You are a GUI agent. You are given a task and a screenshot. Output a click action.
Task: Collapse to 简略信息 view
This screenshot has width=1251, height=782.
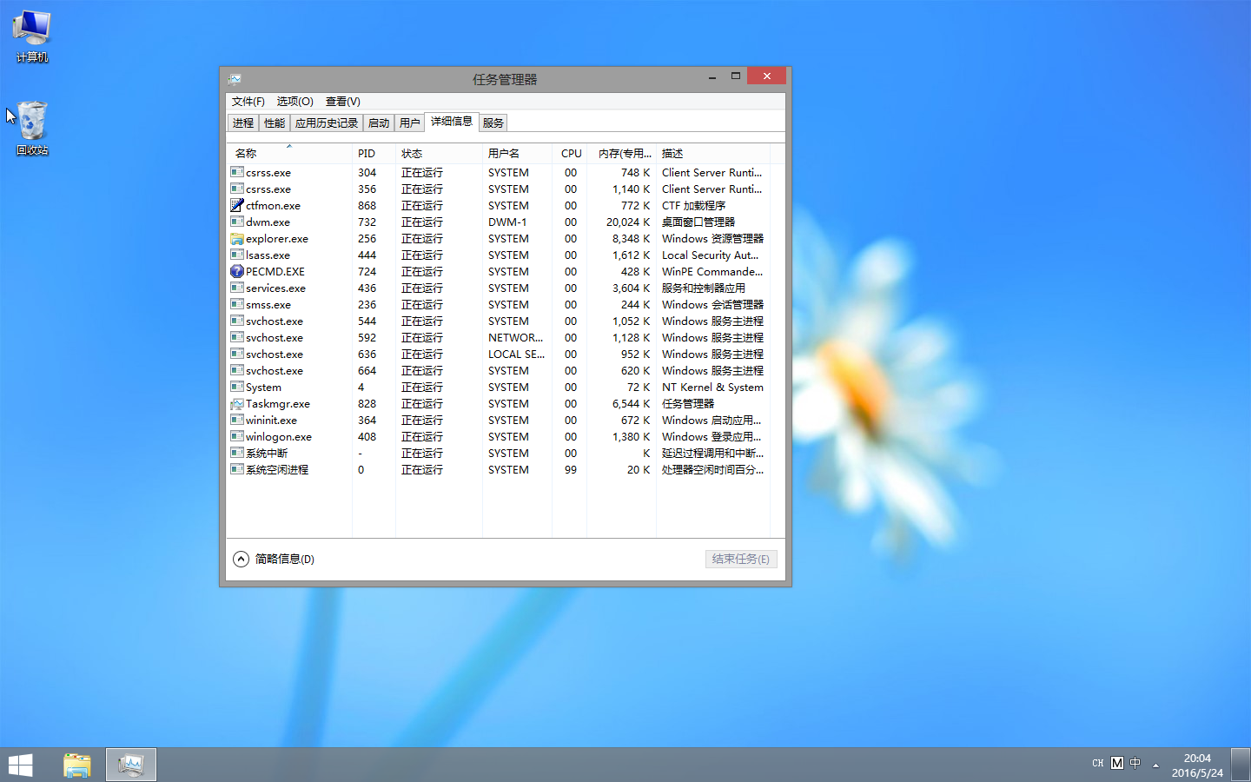pos(274,559)
